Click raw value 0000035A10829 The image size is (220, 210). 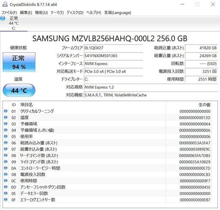point(195,162)
